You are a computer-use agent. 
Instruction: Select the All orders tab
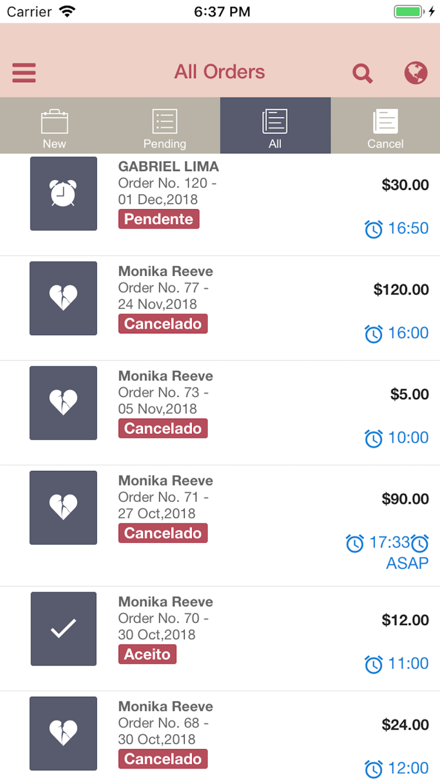click(275, 126)
